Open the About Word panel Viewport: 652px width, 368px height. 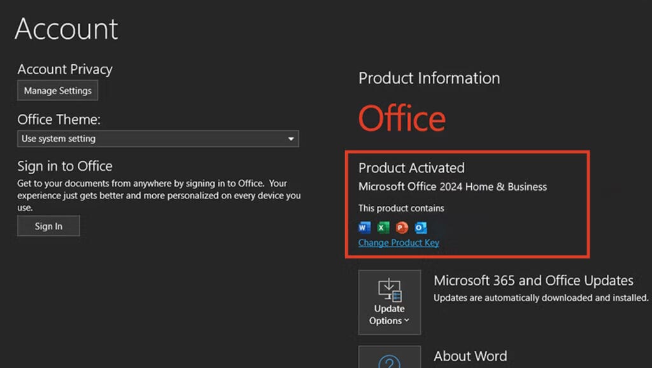(470, 356)
